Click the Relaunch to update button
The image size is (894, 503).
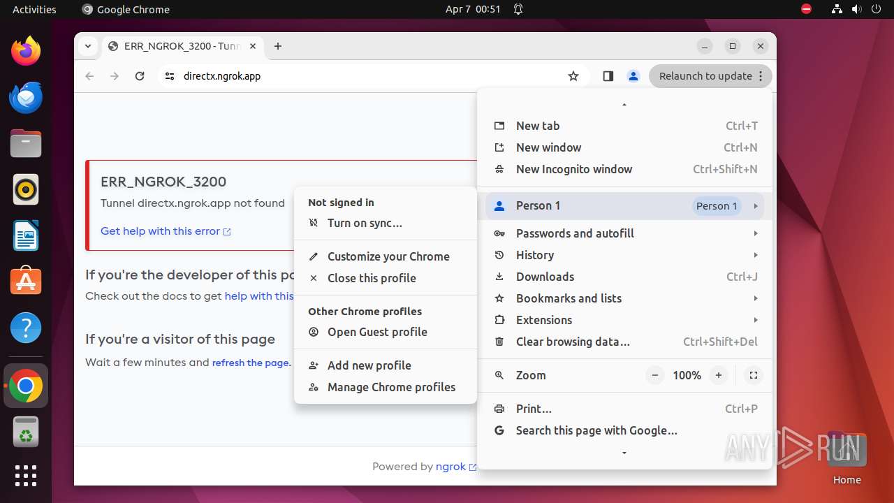click(710, 76)
